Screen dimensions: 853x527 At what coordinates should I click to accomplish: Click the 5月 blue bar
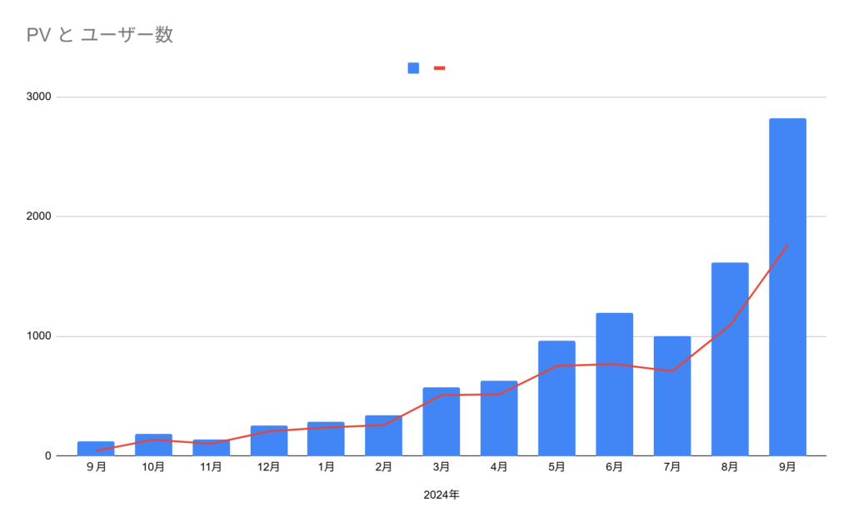coord(556,399)
